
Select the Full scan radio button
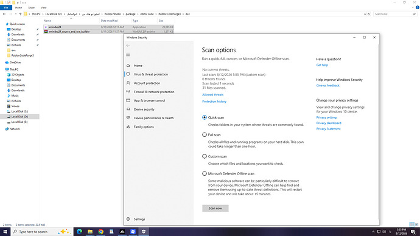205,134
